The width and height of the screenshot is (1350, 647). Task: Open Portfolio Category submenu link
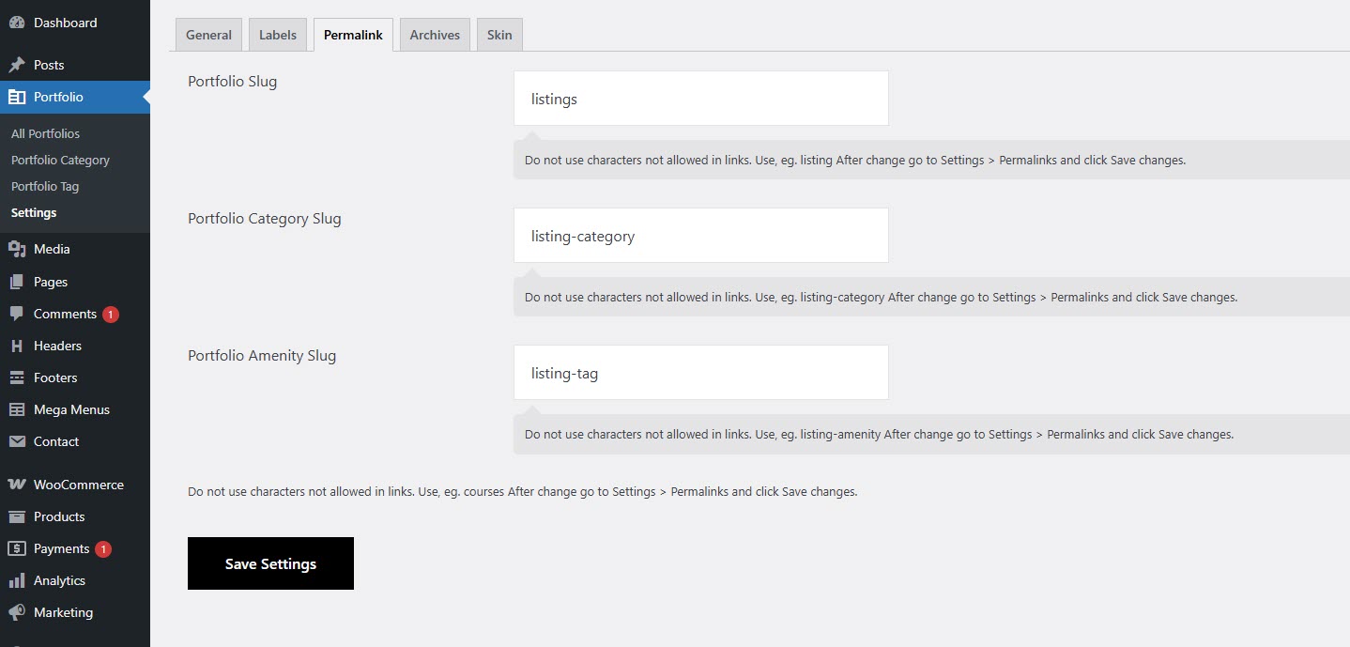[60, 160]
